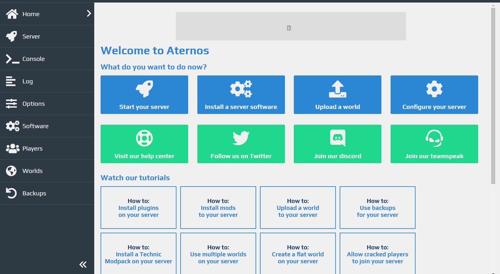Click the gray advertisement banner placeholder
The image size is (500, 274).
pyautogui.click(x=291, y=26)
